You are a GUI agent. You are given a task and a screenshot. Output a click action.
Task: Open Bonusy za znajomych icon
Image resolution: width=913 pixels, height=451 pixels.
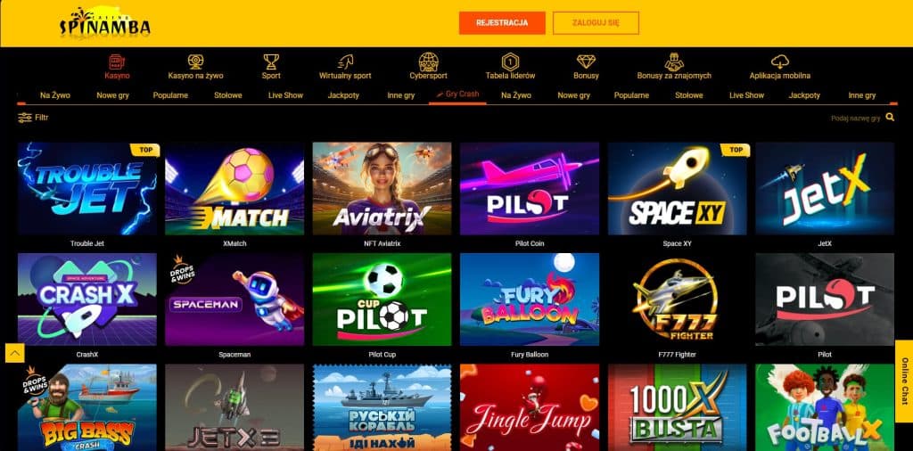tap(674, 61)
